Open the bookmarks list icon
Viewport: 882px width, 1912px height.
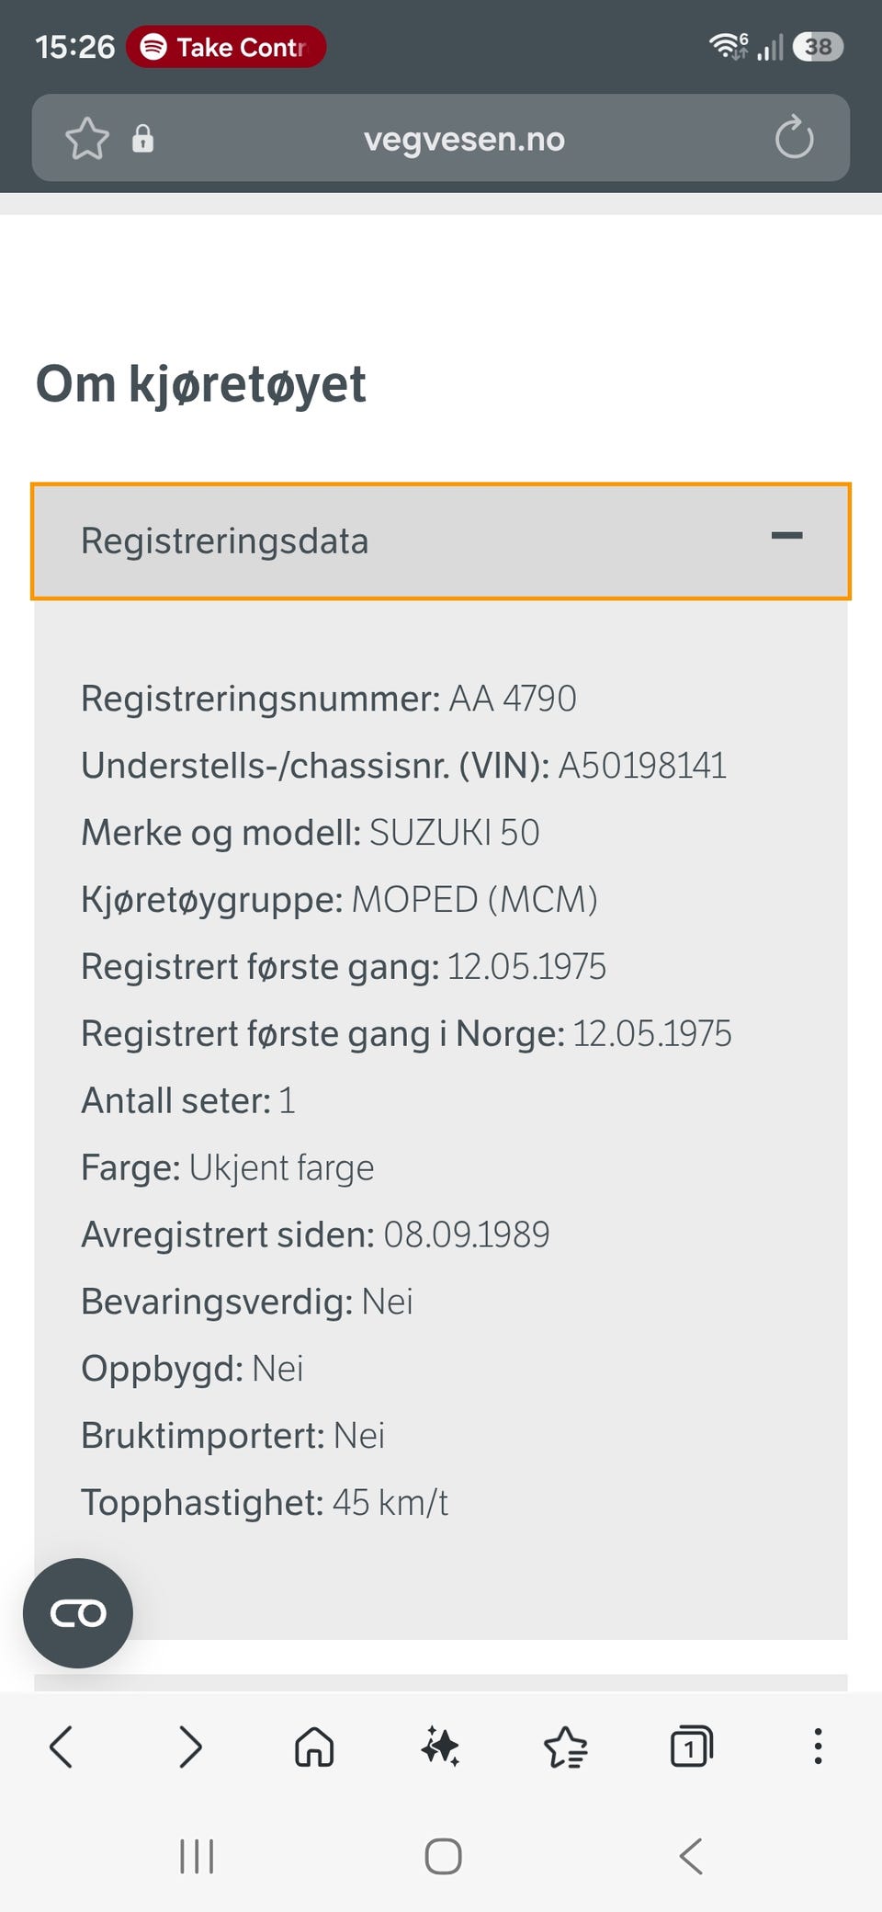566,1747
